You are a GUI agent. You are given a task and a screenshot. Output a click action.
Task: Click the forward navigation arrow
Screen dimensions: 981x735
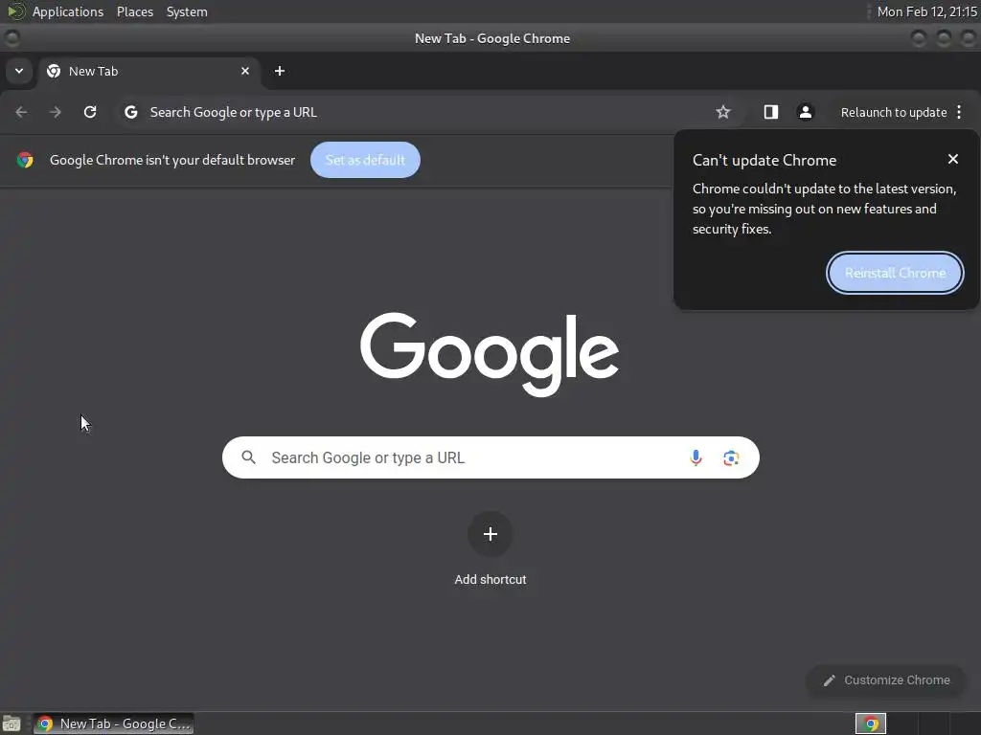(x=56, y=112)
